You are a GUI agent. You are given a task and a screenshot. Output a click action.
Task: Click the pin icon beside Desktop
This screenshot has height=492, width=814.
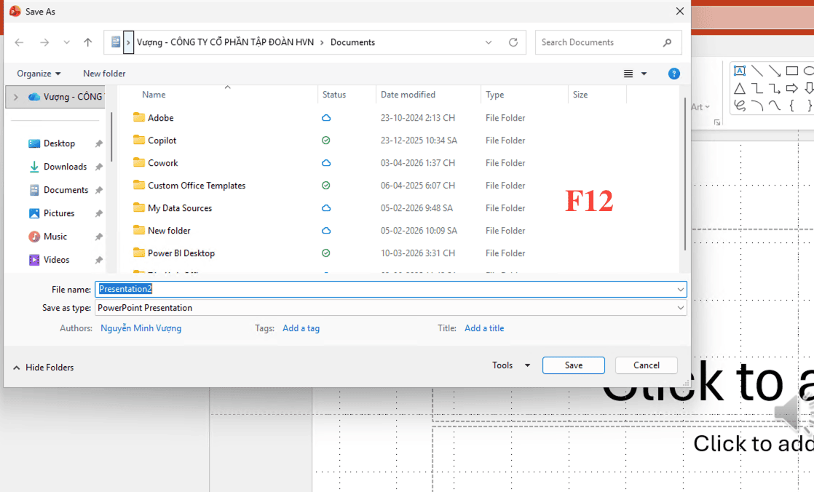(98, 144)
